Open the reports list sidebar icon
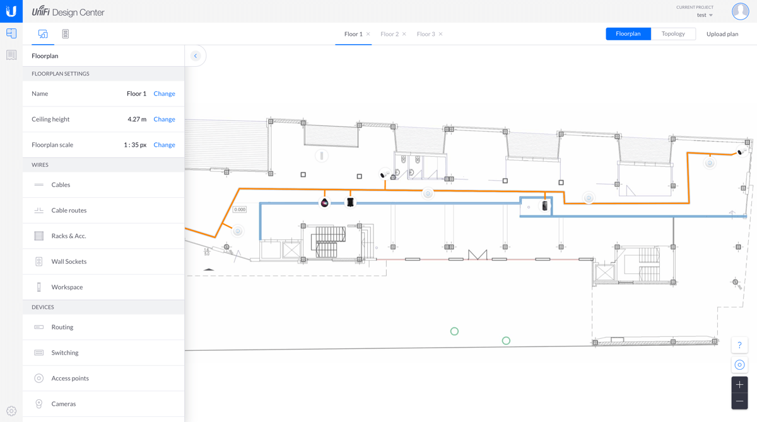The image size is (757, 422). tap(11, 55)
